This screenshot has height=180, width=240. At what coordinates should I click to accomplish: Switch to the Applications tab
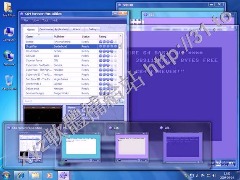coord(61,29)
